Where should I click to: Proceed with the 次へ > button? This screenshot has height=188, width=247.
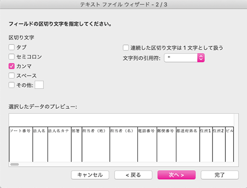(x=176, y=175)
